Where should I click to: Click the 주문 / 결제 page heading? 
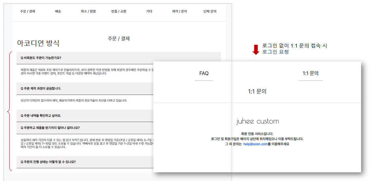coord(119,38)
